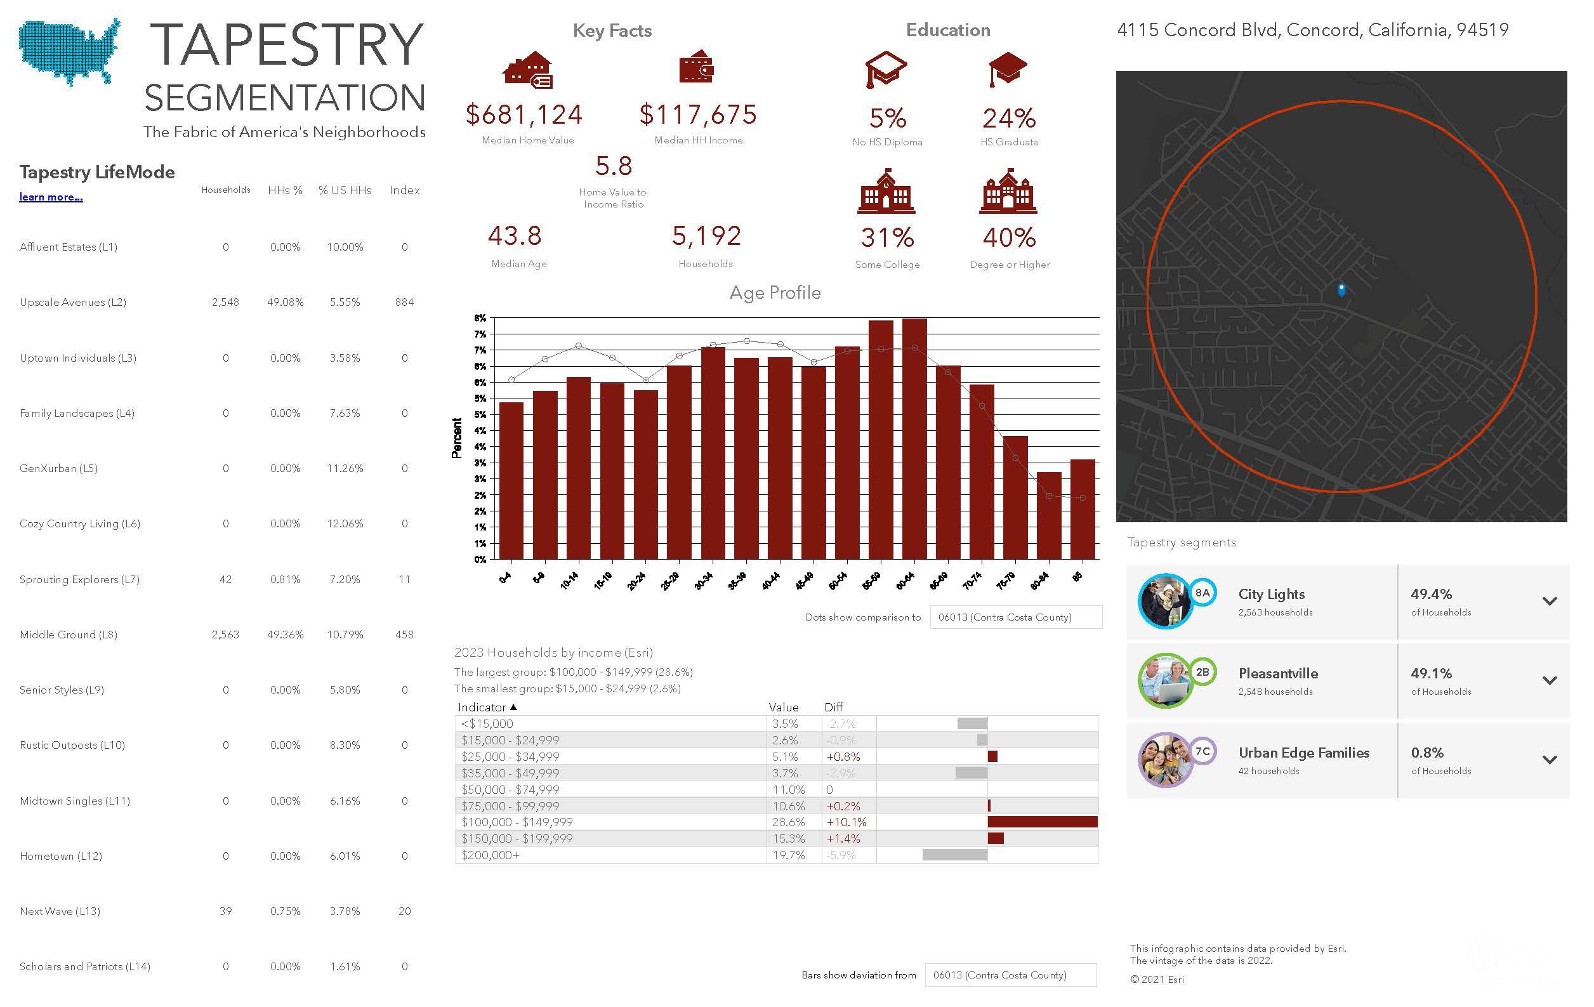Click the red bar for $100,000 - $149,999
1594x1007 pixels.
1043,822
